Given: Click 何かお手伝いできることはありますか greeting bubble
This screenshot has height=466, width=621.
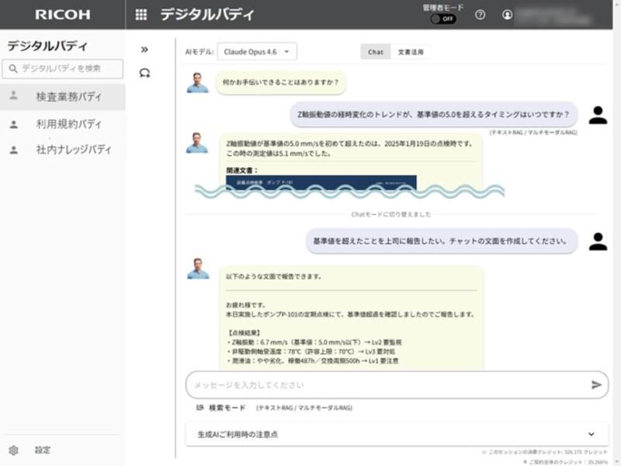Looking at the screenshot, I should (280, 82).
